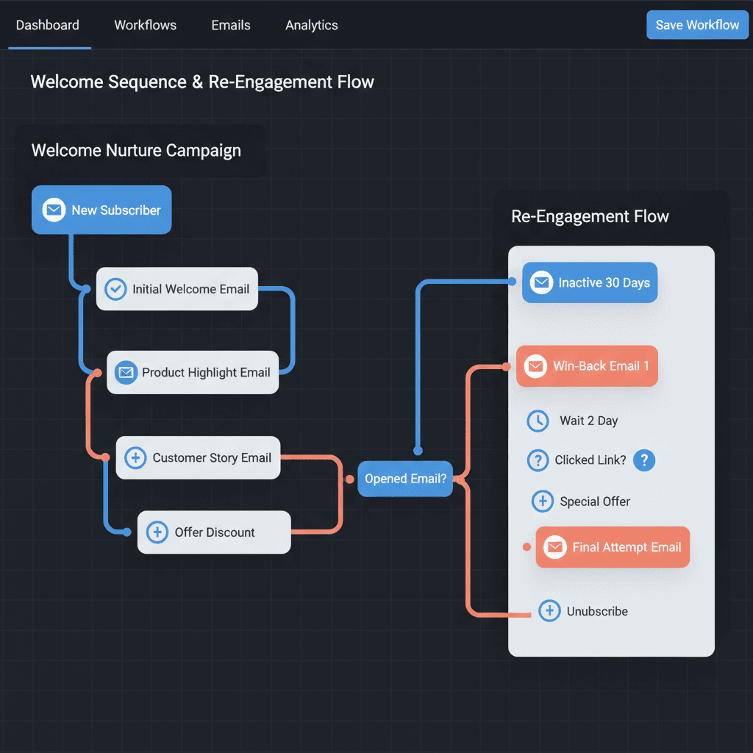Expand the Welcome Nurture Campaign group header
Screen dimensions: 753x753
(x=136, y=150)
